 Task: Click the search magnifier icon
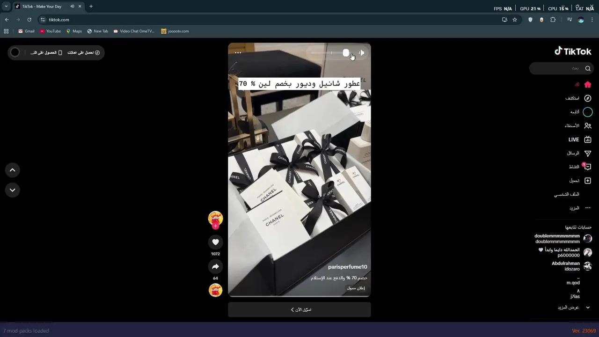tap(588, 68)
